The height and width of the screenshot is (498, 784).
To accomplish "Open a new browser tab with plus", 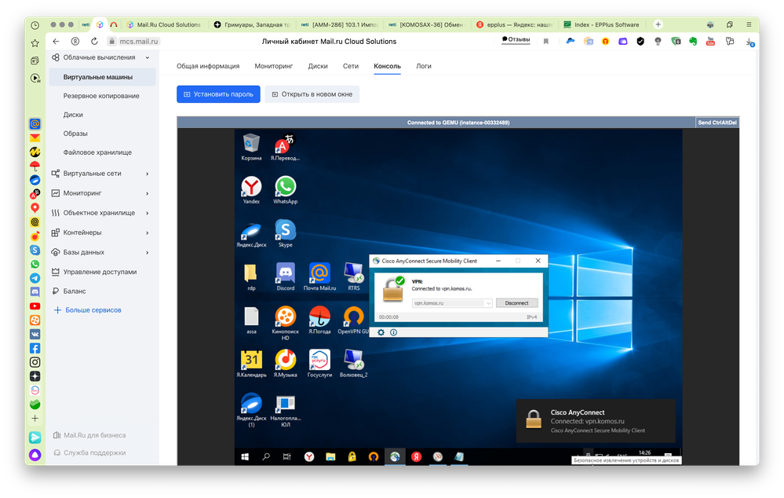I will coord(658,24).
